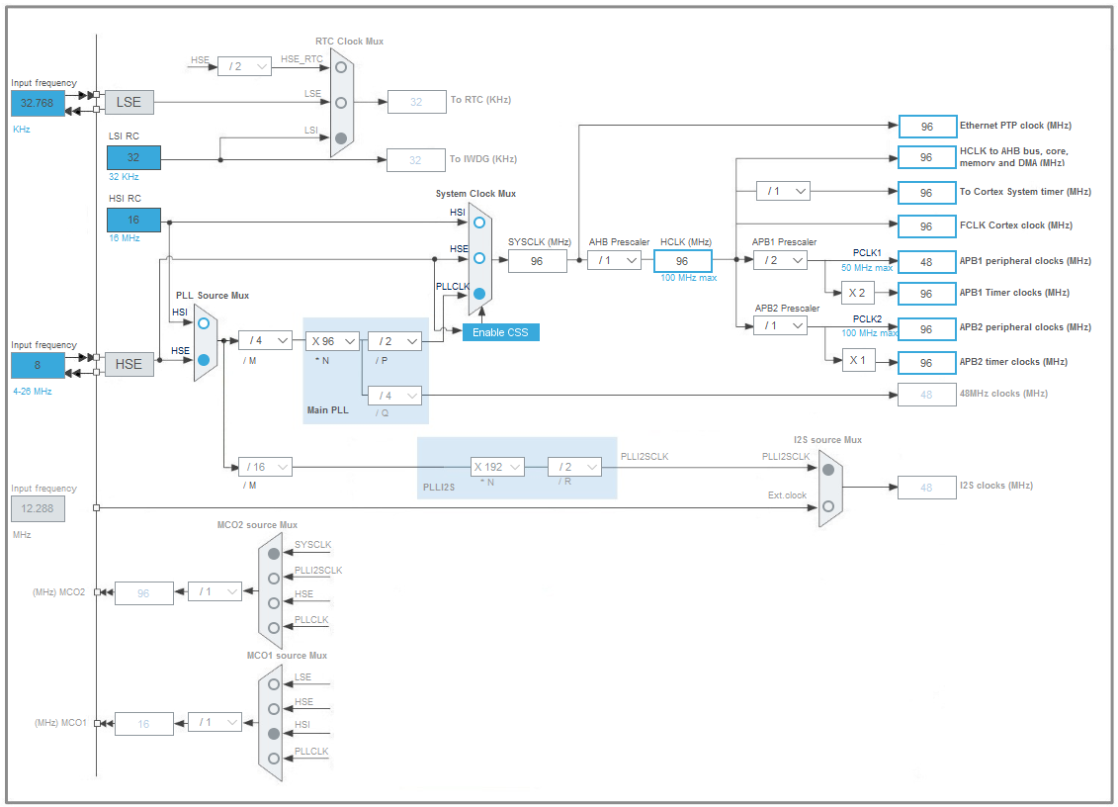The image size is (1118, 807).
Task: Select SYSCLK in MCO2 source Mux
Action: click(273, 554)
